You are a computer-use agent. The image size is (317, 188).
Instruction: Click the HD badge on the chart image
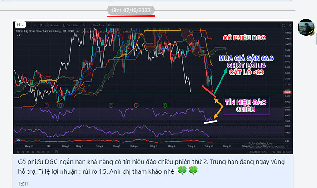click(20, 24)
